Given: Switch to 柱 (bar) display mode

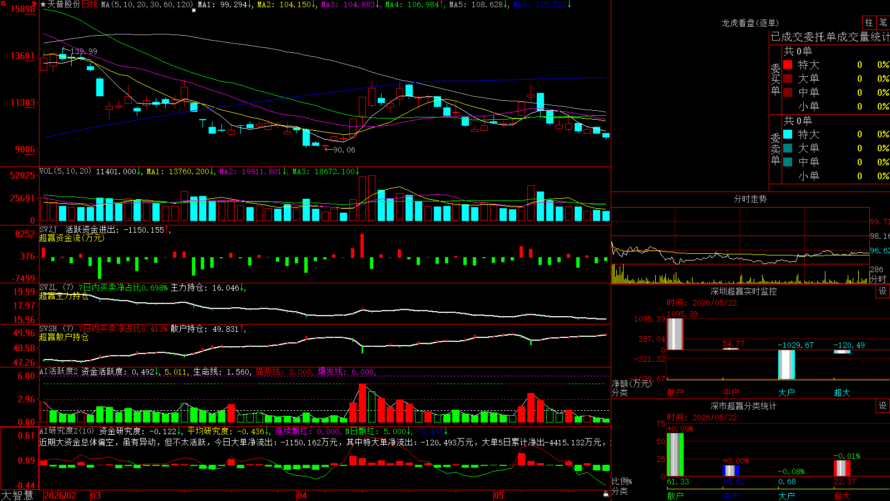Looking at the screenshot, I should tap(869, 23).
